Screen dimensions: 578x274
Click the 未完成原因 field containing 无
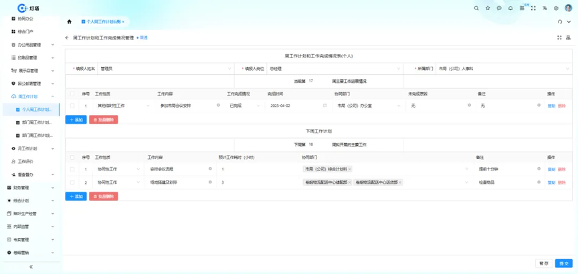tap(440, 106)
